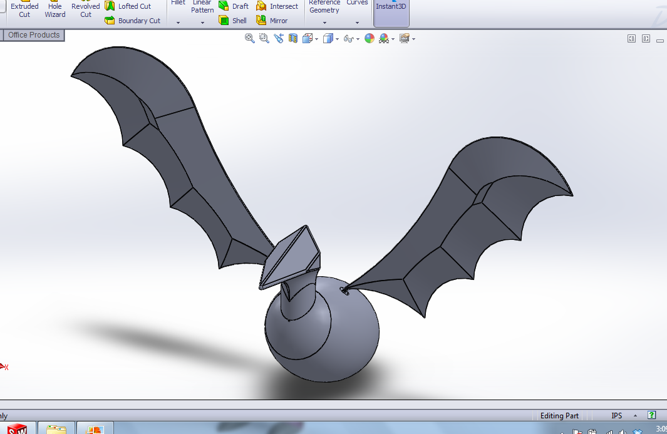
Task: Click the Editing Part status text
Action: coord(559,416)
